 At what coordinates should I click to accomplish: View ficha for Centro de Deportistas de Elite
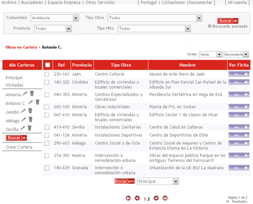[x=239, y=135]
